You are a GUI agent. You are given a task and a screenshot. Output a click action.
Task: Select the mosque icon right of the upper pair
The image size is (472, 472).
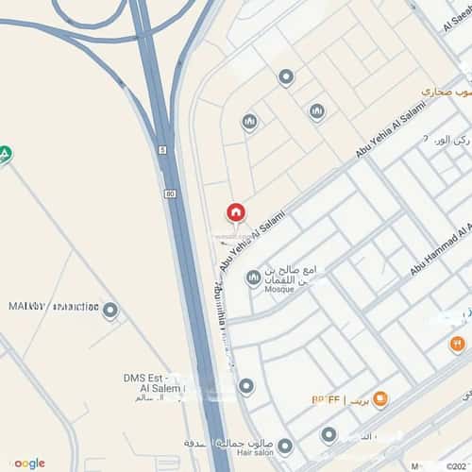click(x=317, y=112)
